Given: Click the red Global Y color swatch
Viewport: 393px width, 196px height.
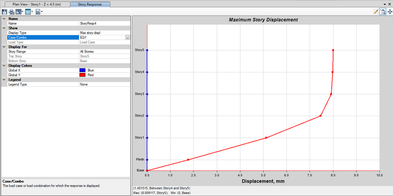Looking at the screenshot, I should 82,75.
